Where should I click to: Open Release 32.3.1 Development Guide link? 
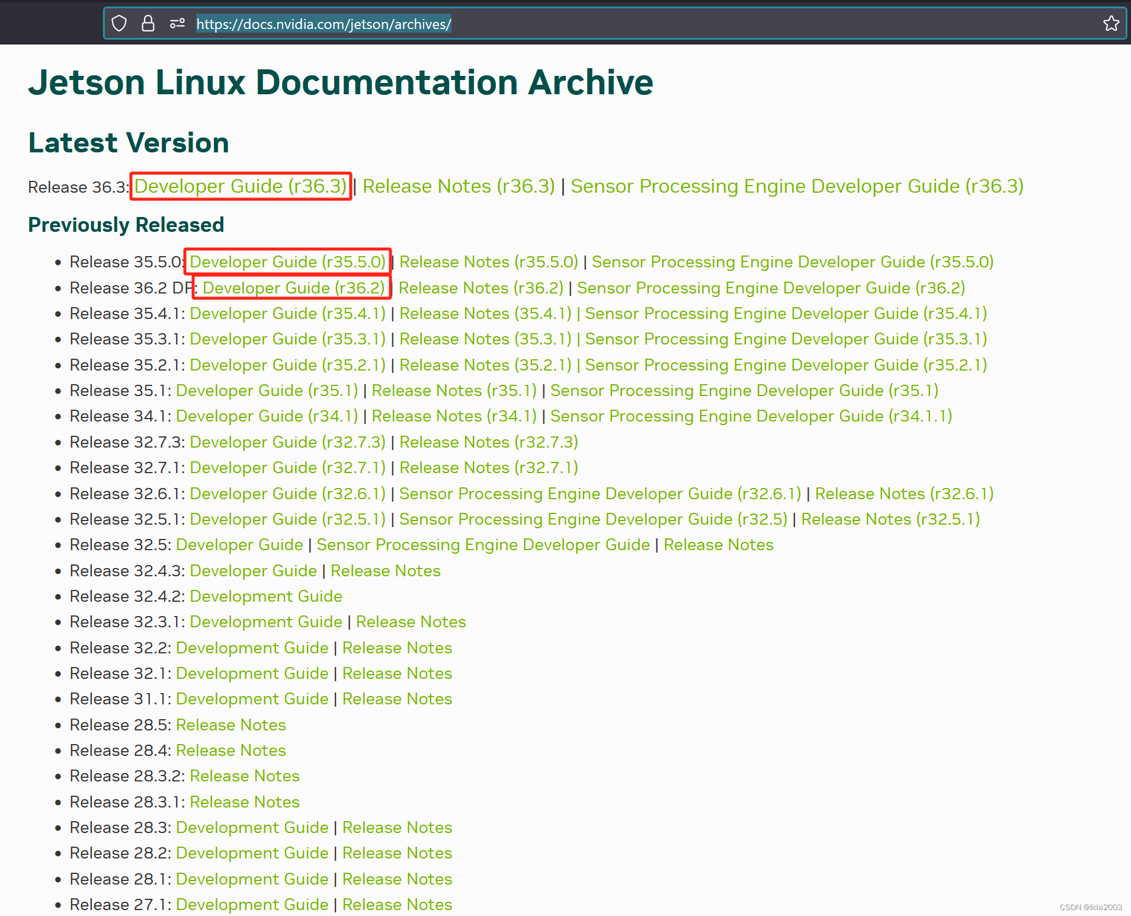(x=265, y=622)
